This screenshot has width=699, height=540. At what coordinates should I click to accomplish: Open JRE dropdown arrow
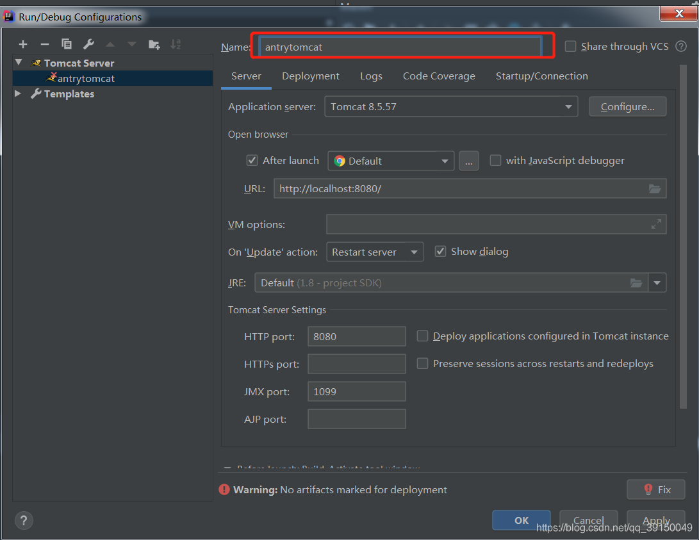pos(657,283)
